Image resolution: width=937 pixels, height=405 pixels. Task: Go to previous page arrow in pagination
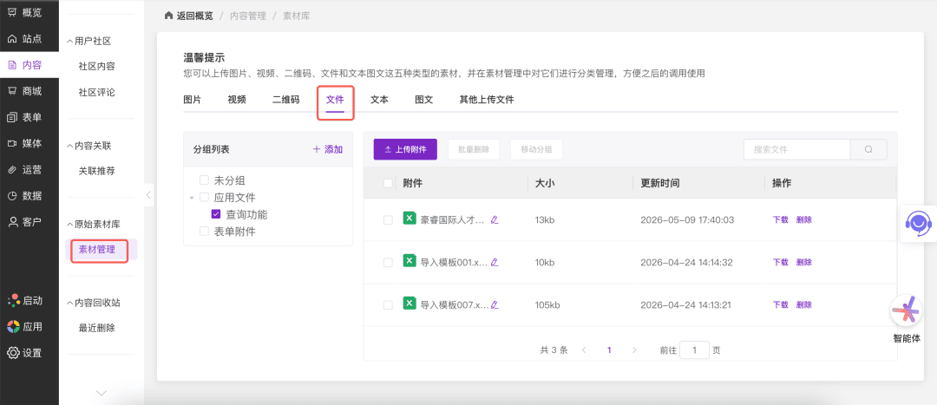tap(584, 350)
